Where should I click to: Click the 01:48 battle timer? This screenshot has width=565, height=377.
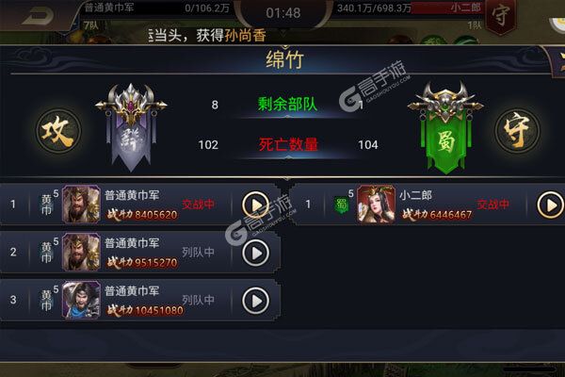coord(283,13)
